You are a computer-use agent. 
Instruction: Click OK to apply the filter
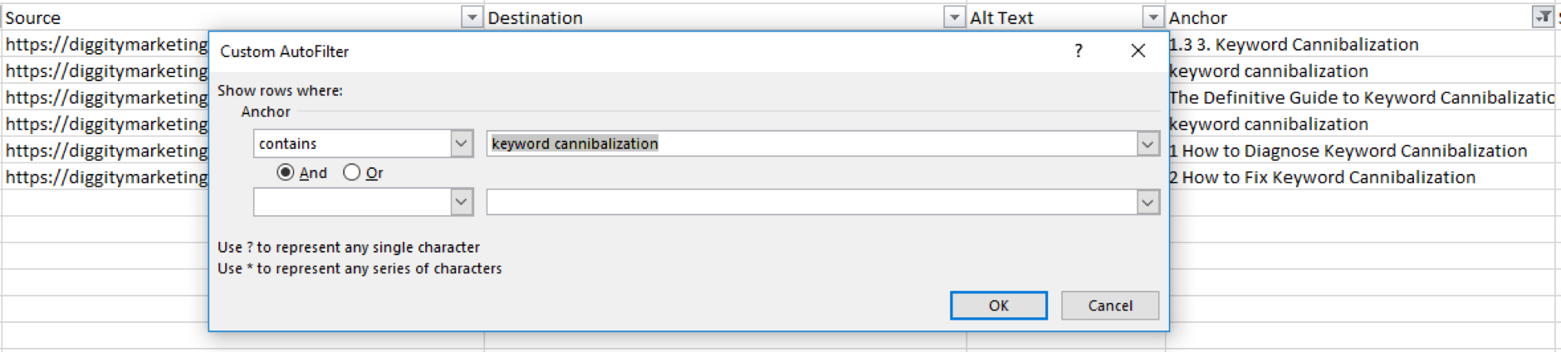tap(998, 306)
